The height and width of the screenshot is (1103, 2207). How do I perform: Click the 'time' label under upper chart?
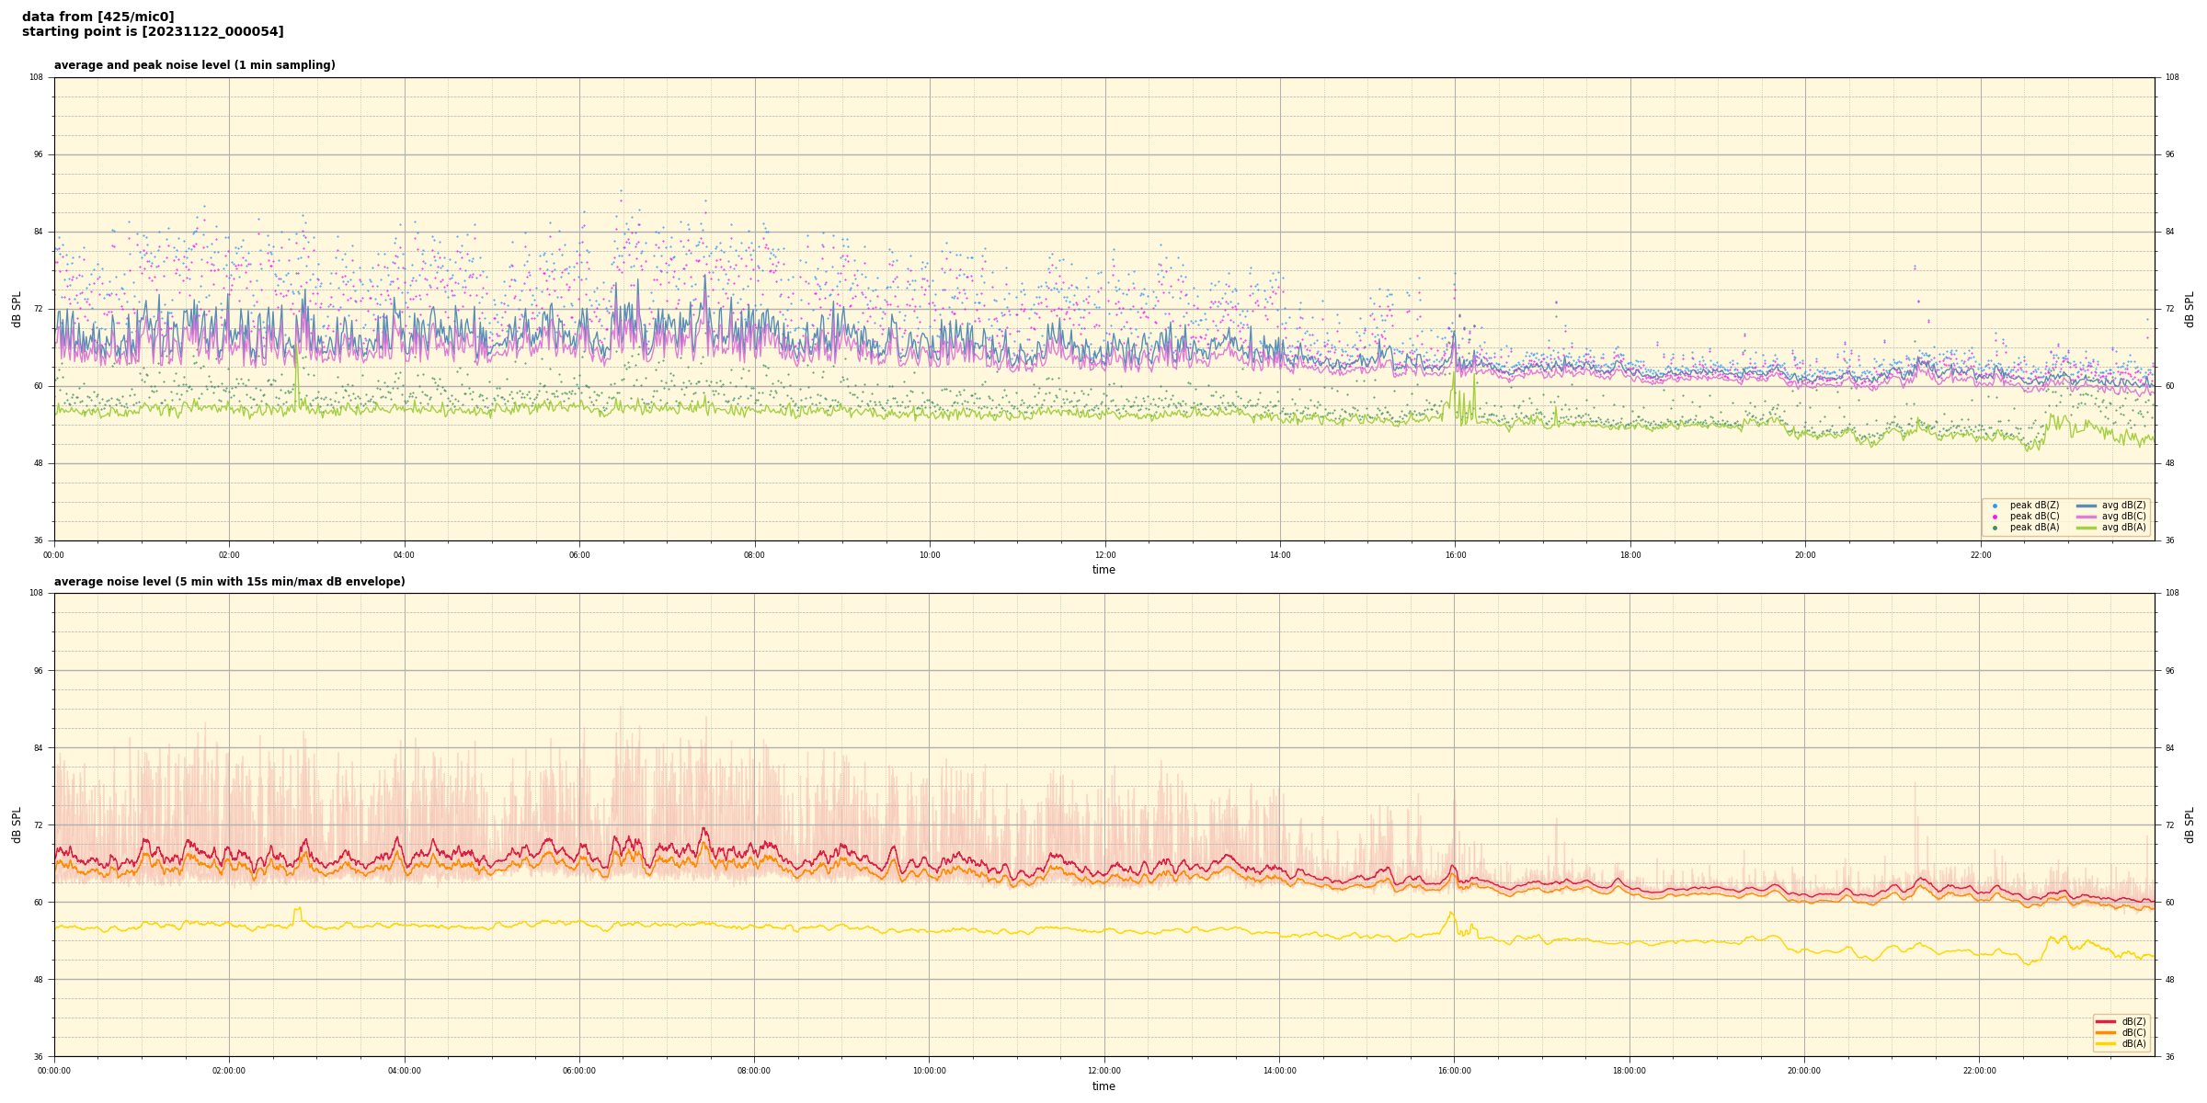click(1103, 570)
